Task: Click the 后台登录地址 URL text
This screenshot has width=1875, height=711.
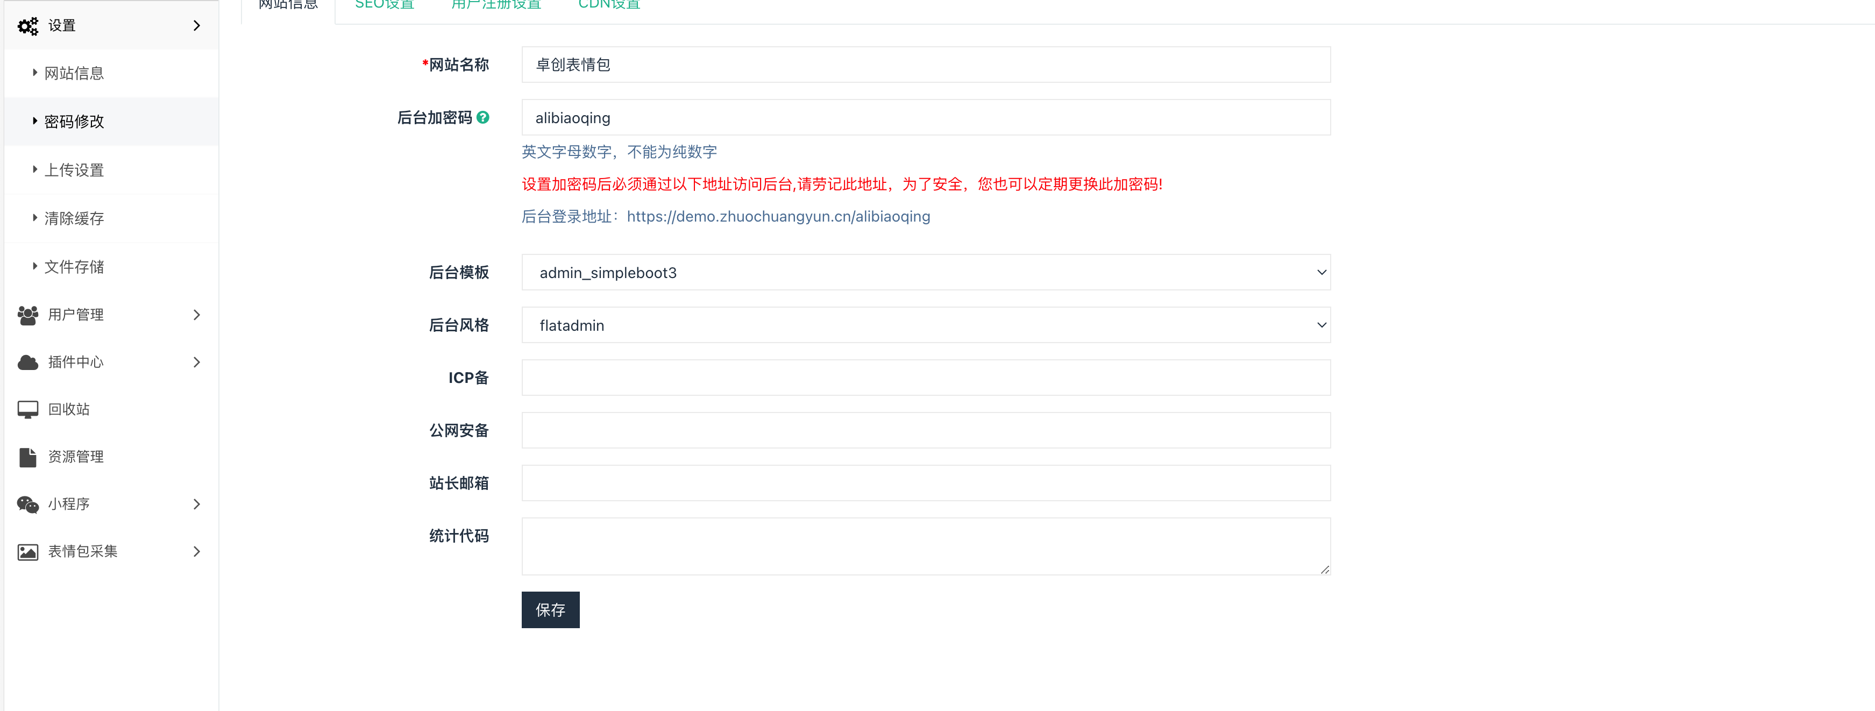Action: tap(778, 217)
